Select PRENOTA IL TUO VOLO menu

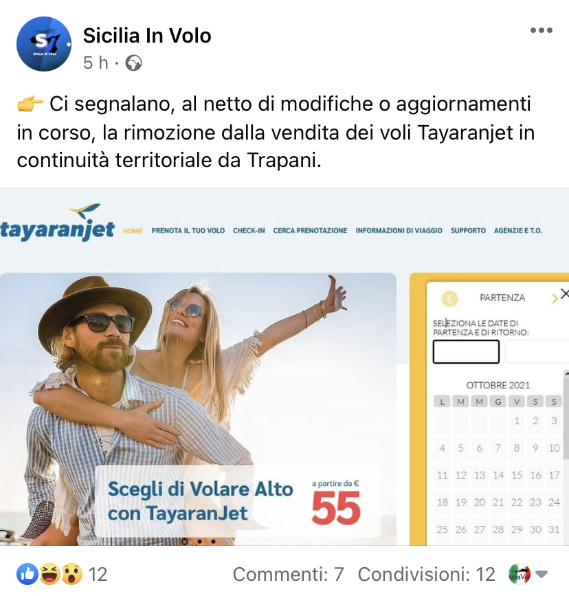tap(188, 231)
